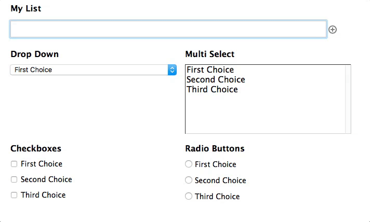Viewport: 370px width, 222px height.
Task: Check the Second Choice checkbox
Action: tap(14, 179)
